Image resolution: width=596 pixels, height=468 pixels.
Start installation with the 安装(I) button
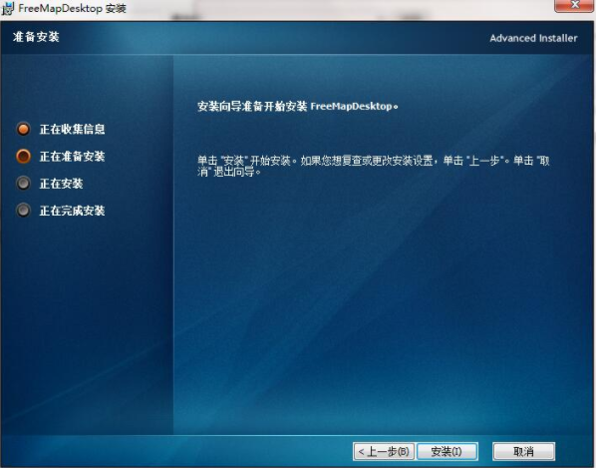[447, 452]
